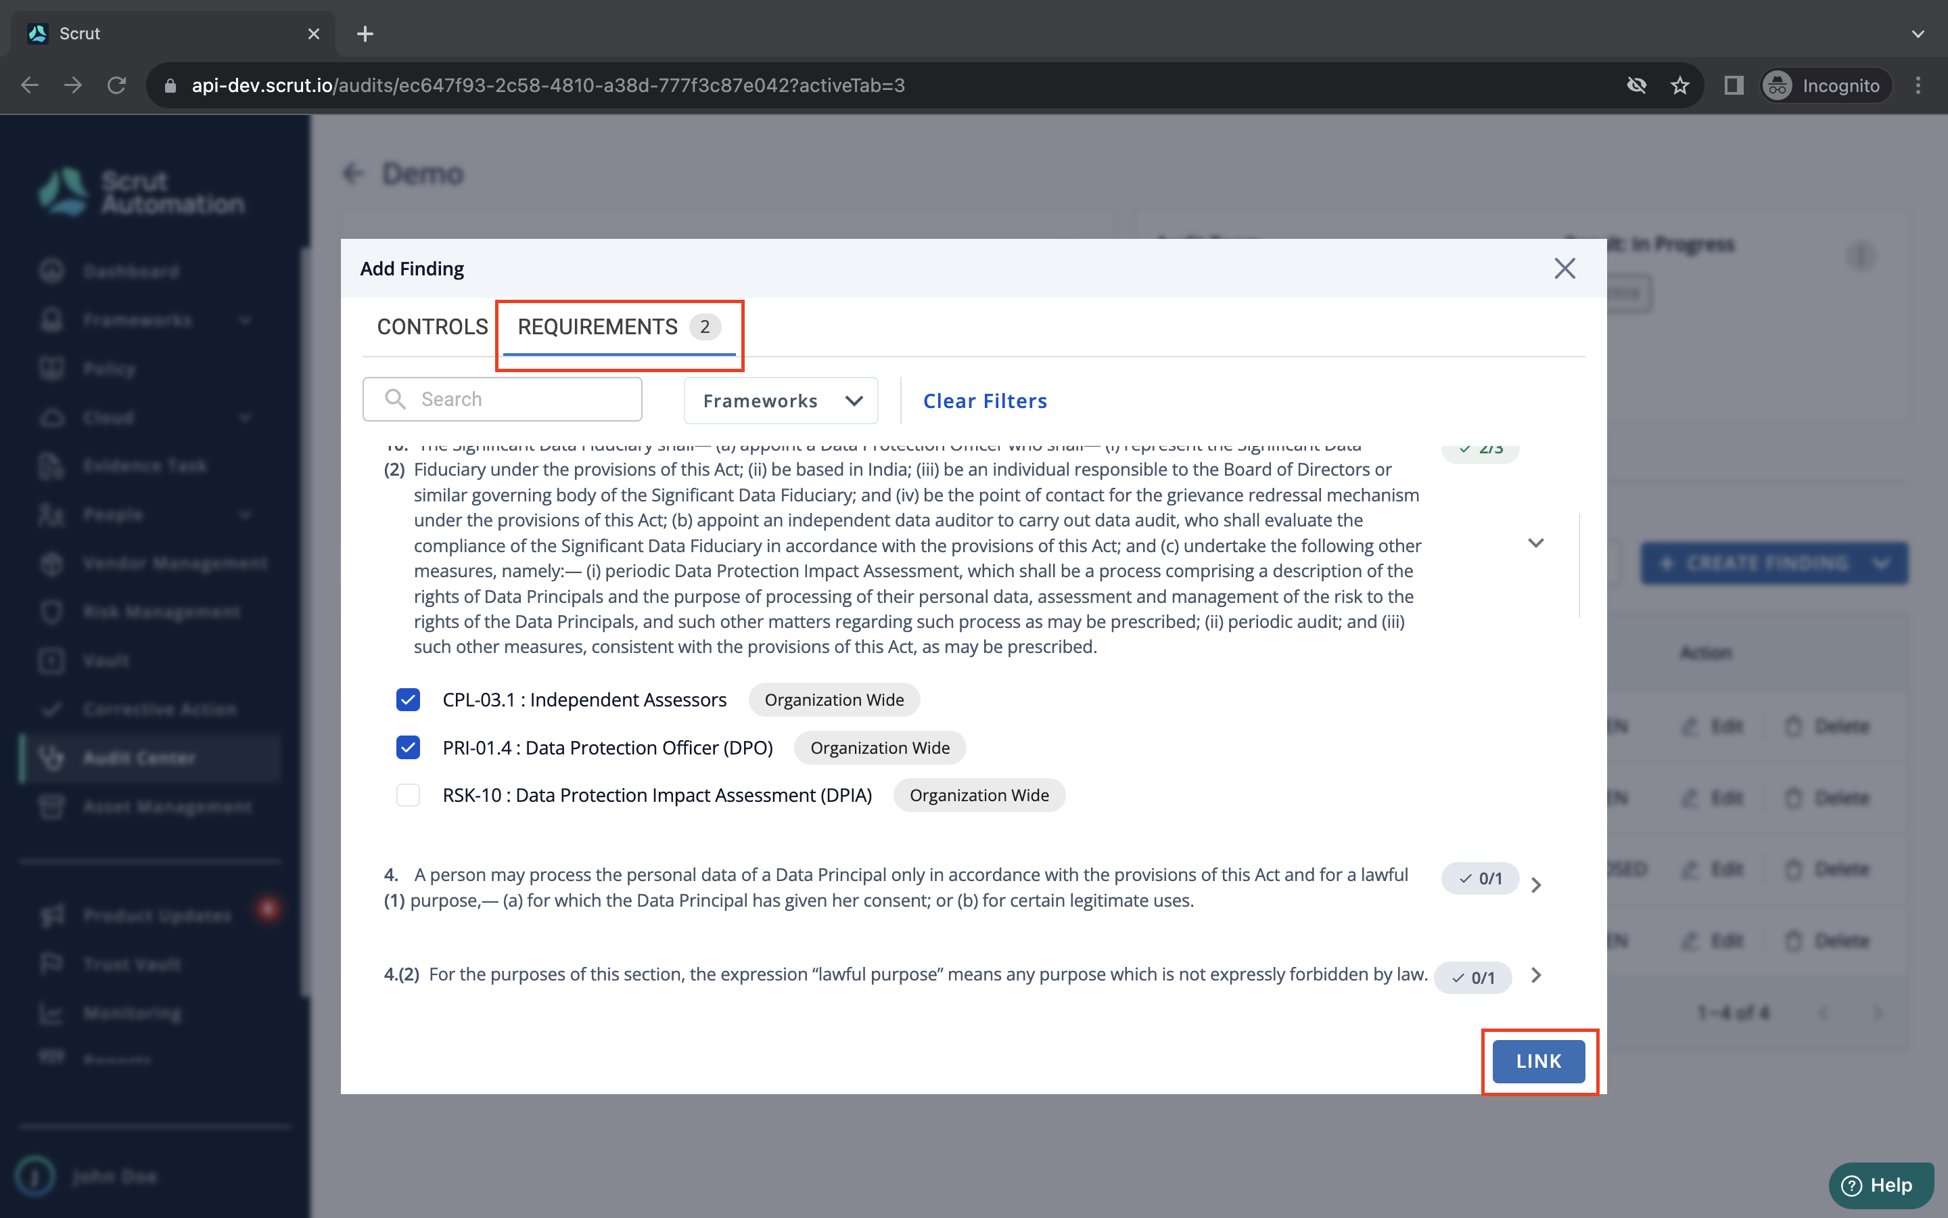This screenshot has width=1948, height=1218.
Task: Click the Trust Vault flag icon
Action: click(51, 964)
